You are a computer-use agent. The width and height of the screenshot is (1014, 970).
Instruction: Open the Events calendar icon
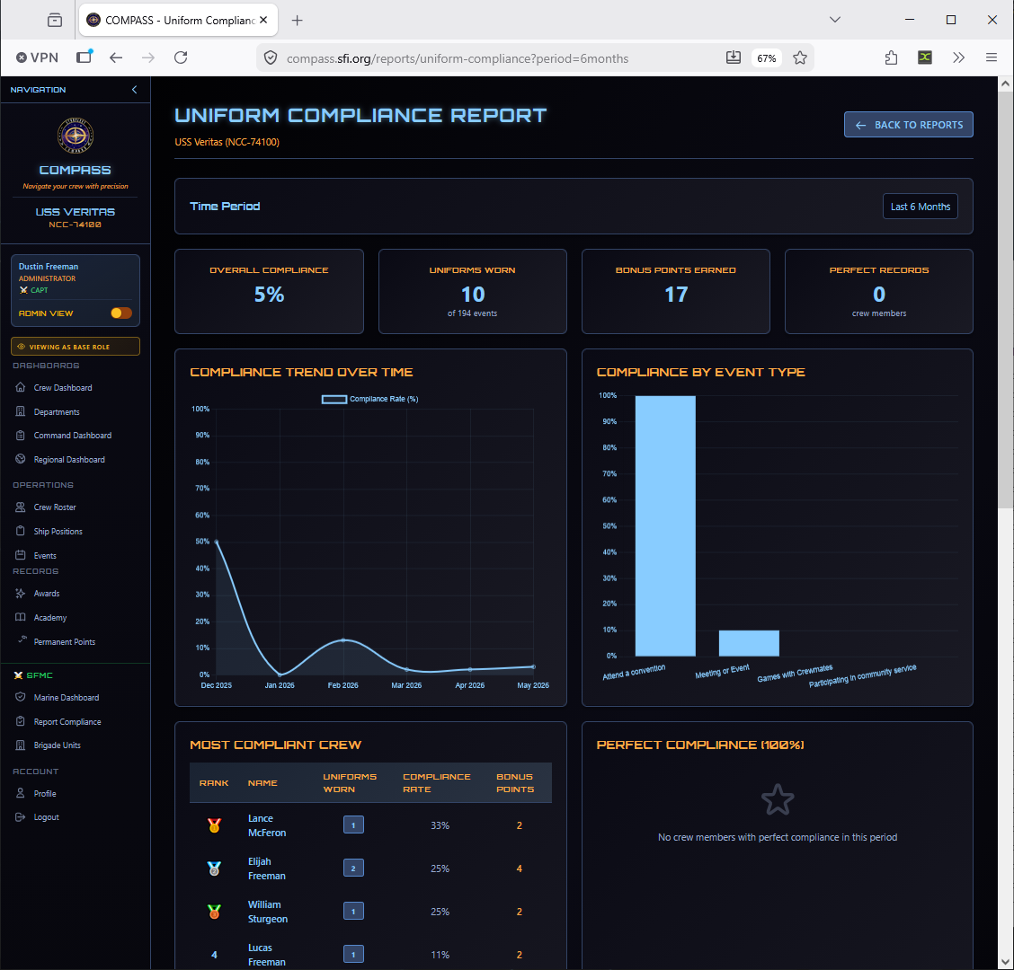pyautogui.click(x=21, y=555)
